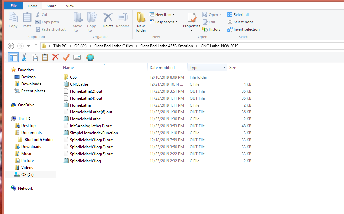Click the clipboard paste icon in secondary toolbar
This screenshot has height=214, width=344.
[x=45, y=57]
